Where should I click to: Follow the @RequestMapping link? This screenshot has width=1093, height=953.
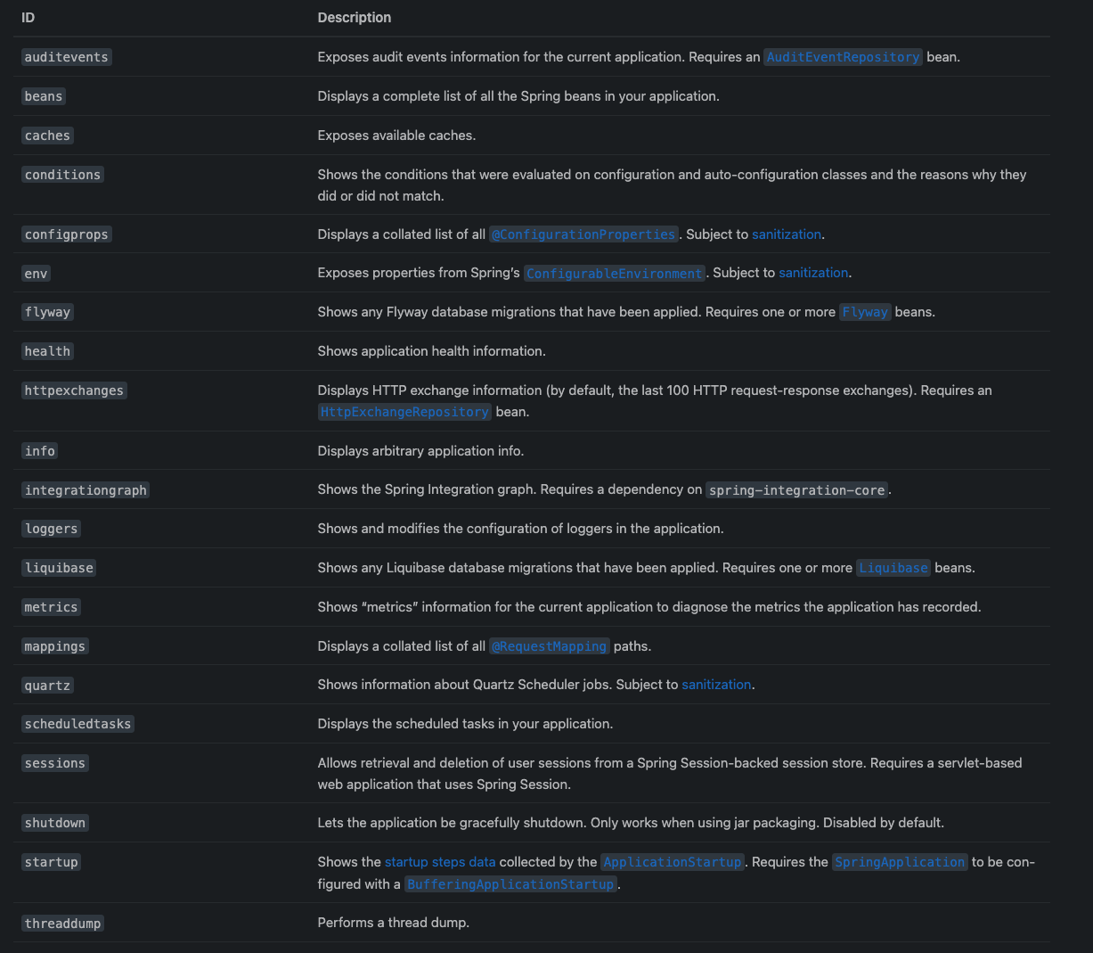(550, 646)
